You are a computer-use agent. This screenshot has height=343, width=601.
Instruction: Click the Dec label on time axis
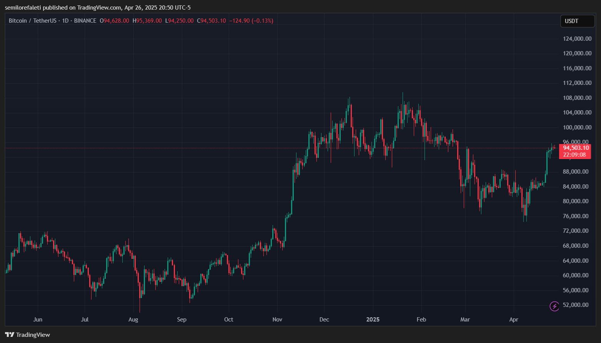pos(324,320)
